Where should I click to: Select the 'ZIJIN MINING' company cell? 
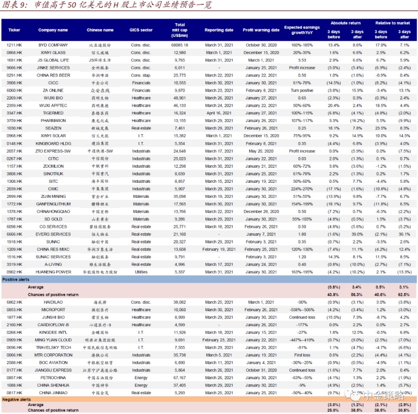point(53,197)
